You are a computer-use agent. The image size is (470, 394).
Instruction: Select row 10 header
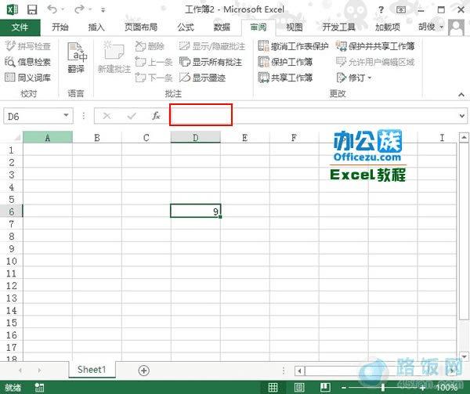coord(12,261)
